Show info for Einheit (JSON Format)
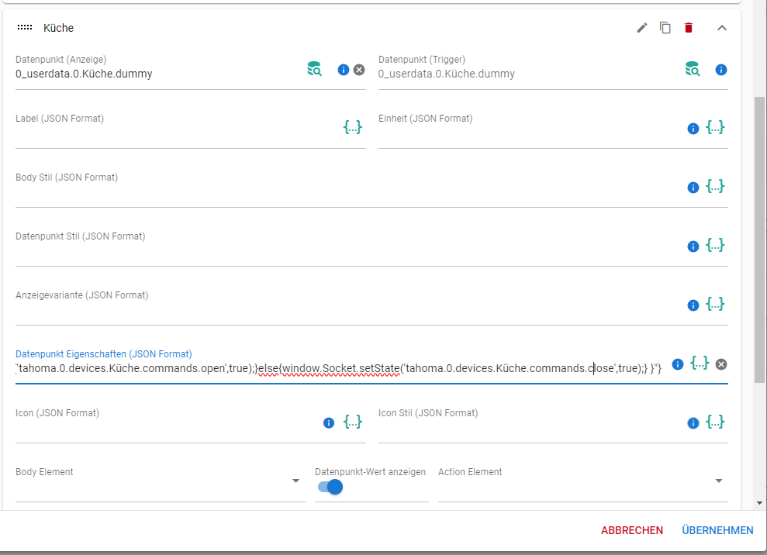The height and width of the screenshot is (555, 767). [693, 129]
